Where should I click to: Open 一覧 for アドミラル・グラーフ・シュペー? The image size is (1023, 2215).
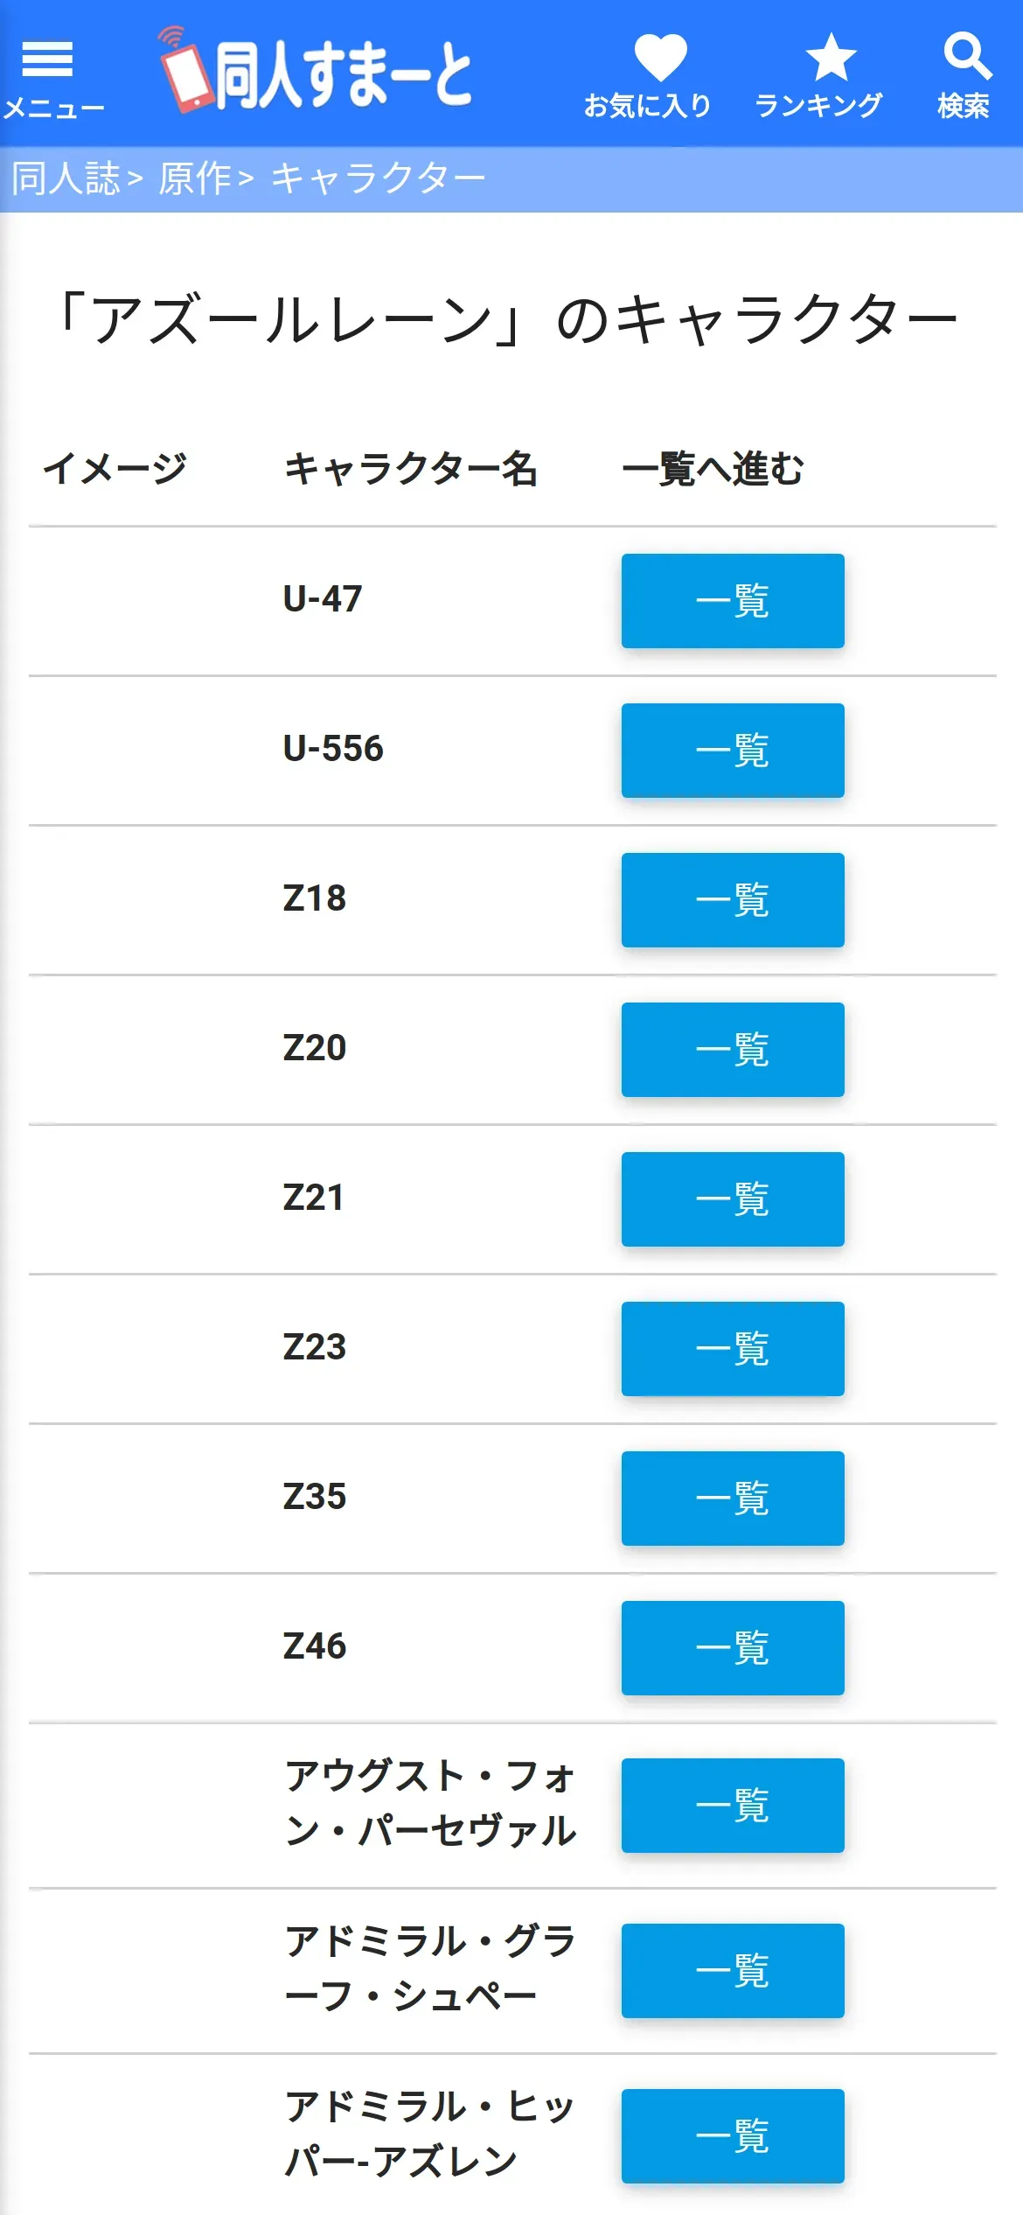coord(733,1971)
